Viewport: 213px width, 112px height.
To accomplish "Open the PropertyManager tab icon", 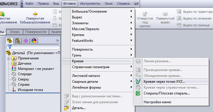I will tap(18, 41).
